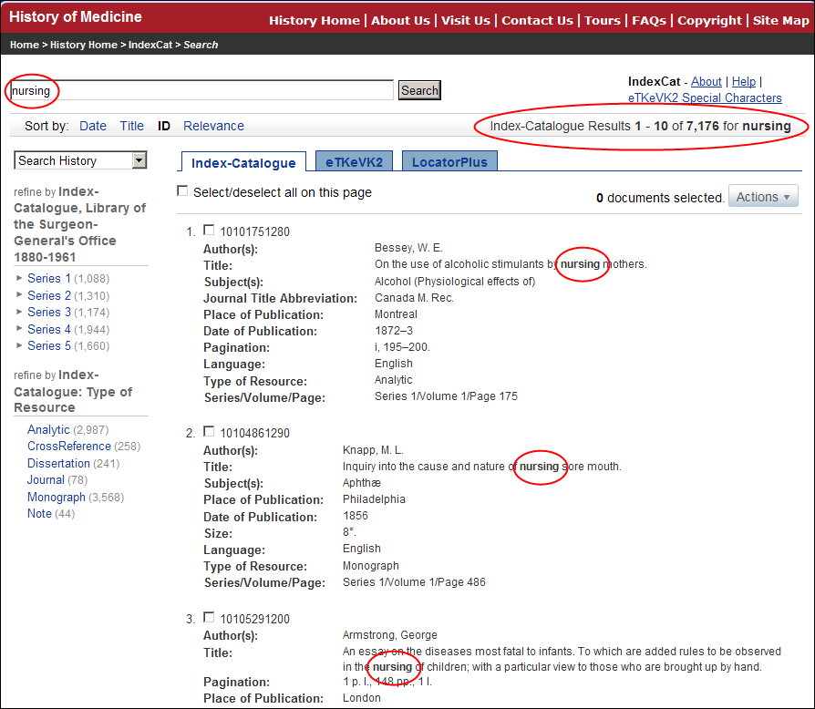Click the IndexCat breadcrumb link
Image resolution: width=815 pixels, height=709 pixels.
[x=150, y=45]
